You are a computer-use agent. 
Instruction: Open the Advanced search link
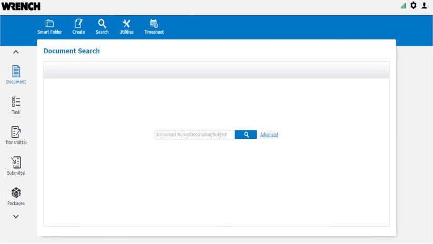point(269,135)
